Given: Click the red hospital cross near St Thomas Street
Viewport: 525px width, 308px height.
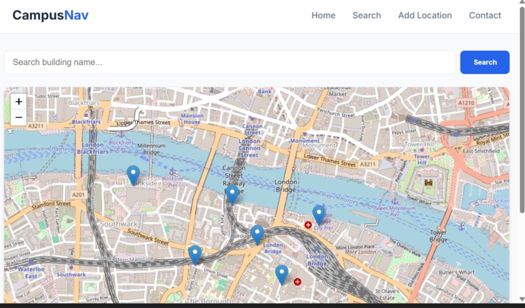Looking at the screenshot, I should point(297,282).
